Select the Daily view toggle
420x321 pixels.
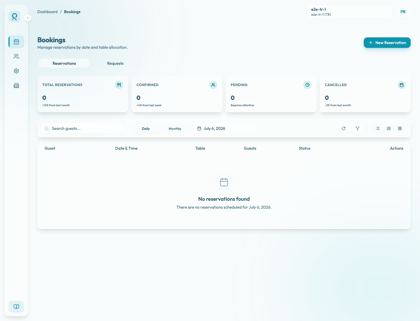click(x=146, y=129)
